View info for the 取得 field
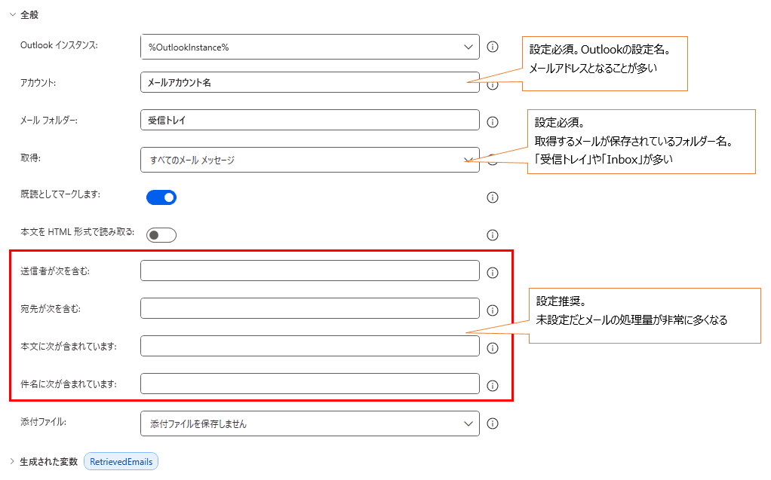The width and height of the screenshot is (771, 480). point(493,159)
